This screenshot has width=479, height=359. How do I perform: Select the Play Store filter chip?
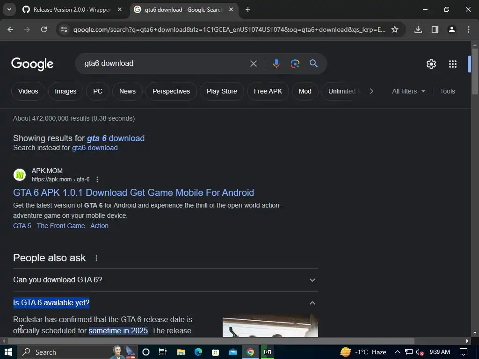pyautogui.click(x=222, y=91)
